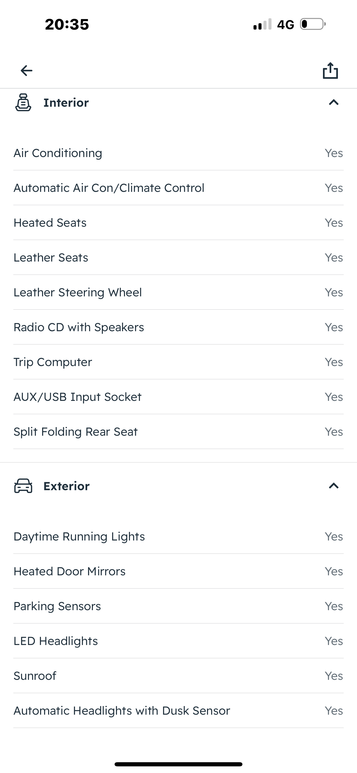Tap the home indicator bar

coord(178,764)
